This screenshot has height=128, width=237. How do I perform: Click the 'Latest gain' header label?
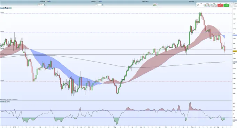145,1
